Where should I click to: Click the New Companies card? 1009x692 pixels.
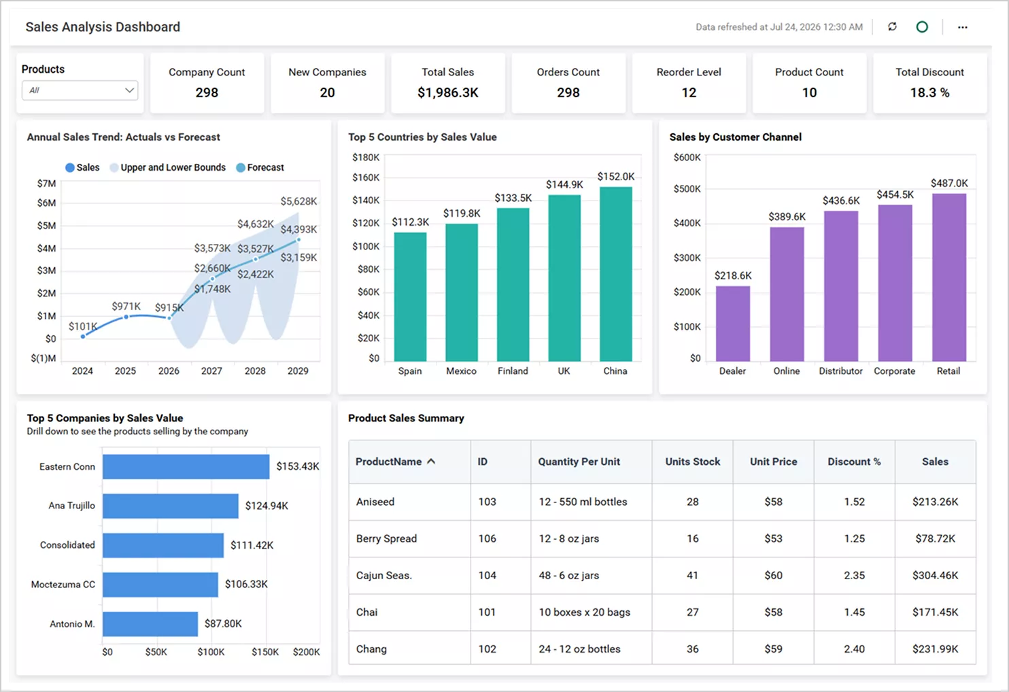click(x=327, y=83)
